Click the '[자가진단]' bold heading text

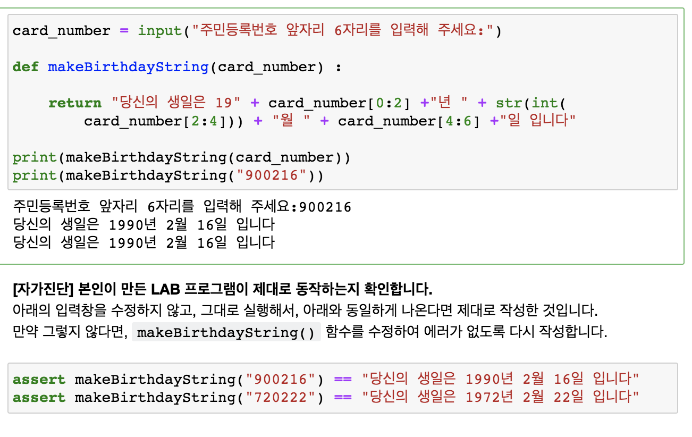(223, 290)
